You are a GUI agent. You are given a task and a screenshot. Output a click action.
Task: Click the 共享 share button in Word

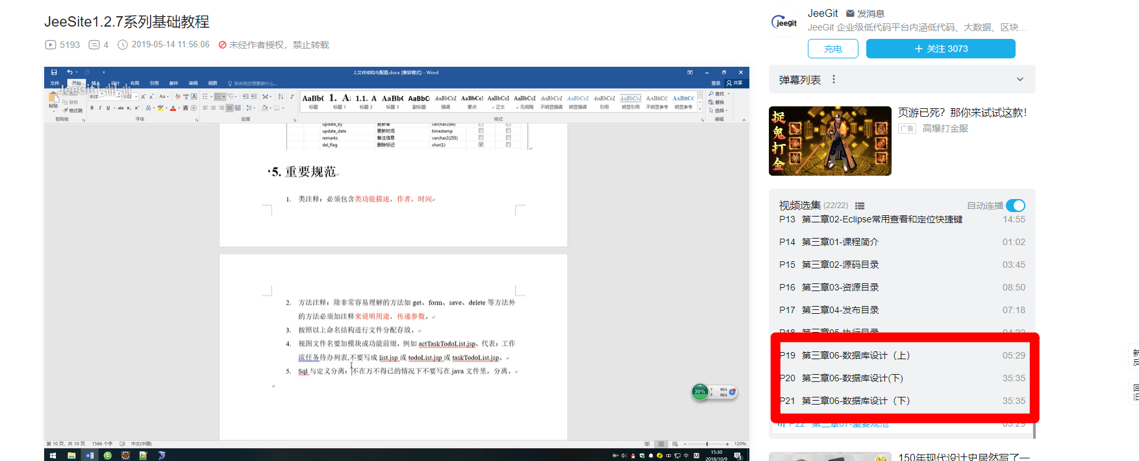tap(736, 83)
